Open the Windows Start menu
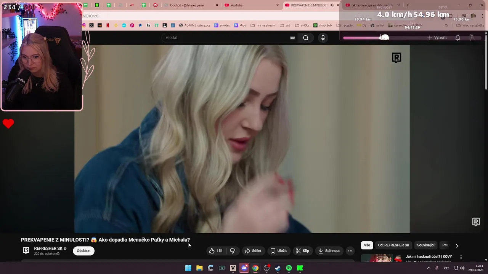Screen dimensions: 488x274 [x=188, y=268]
